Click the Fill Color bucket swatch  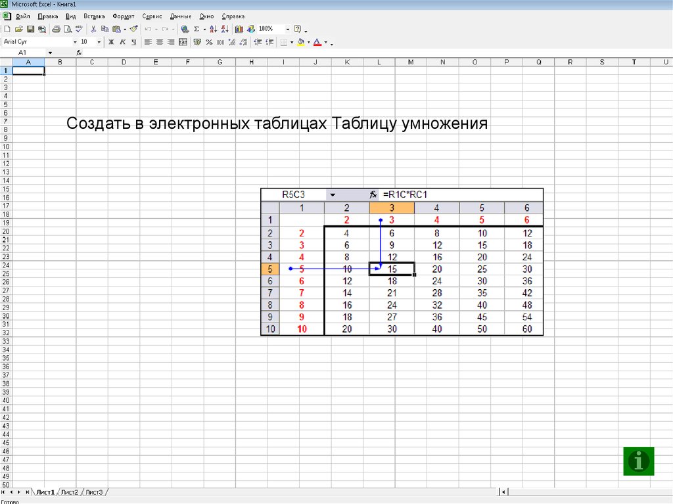(x=300, y=42)
